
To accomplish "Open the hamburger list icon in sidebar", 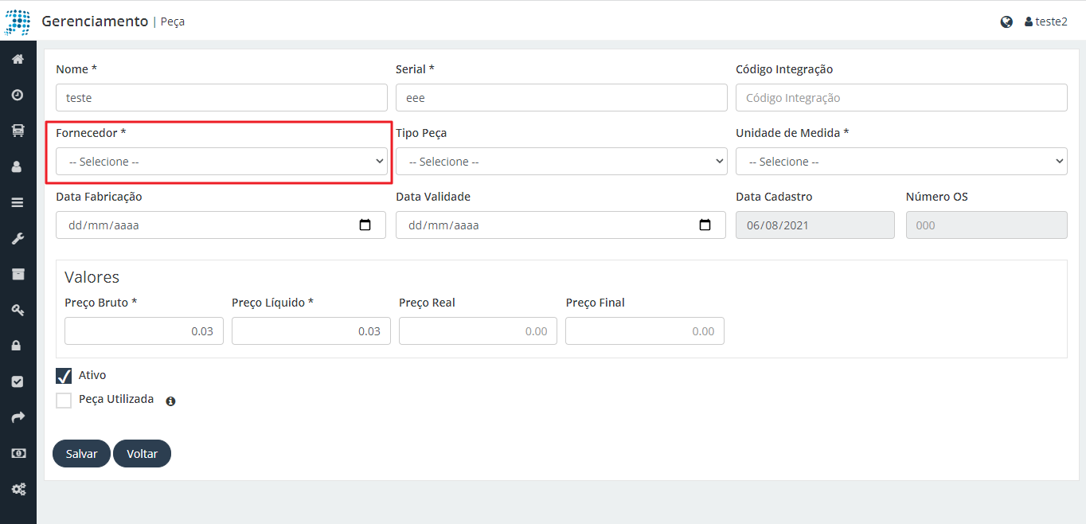I will pos(18,202).
